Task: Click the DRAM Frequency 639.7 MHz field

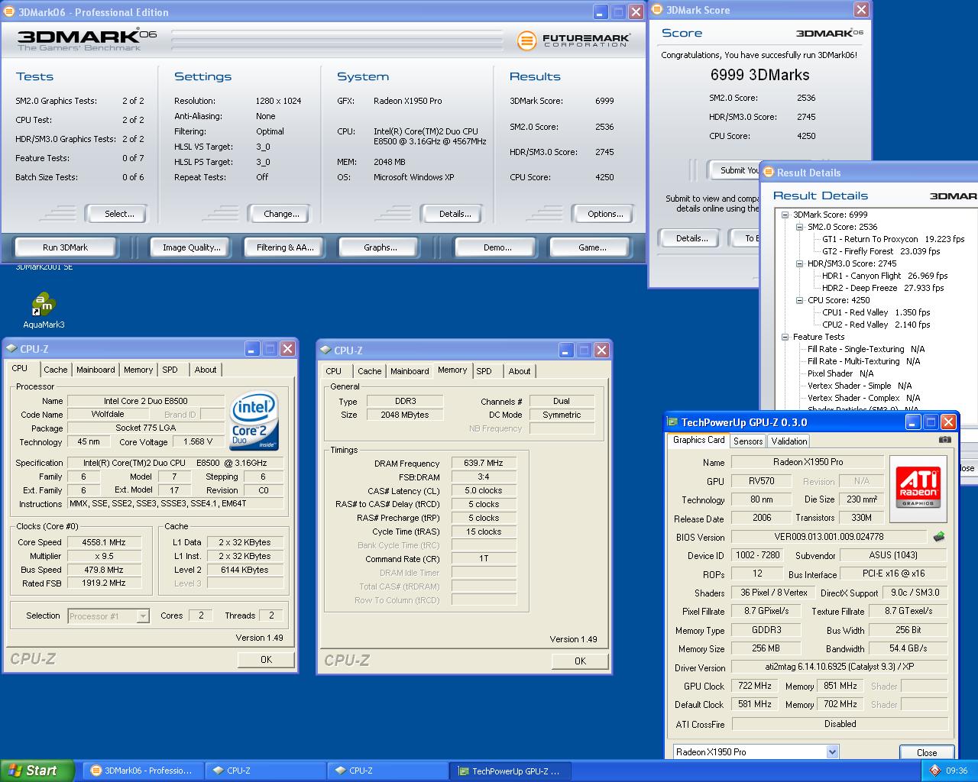Action: 484,463
